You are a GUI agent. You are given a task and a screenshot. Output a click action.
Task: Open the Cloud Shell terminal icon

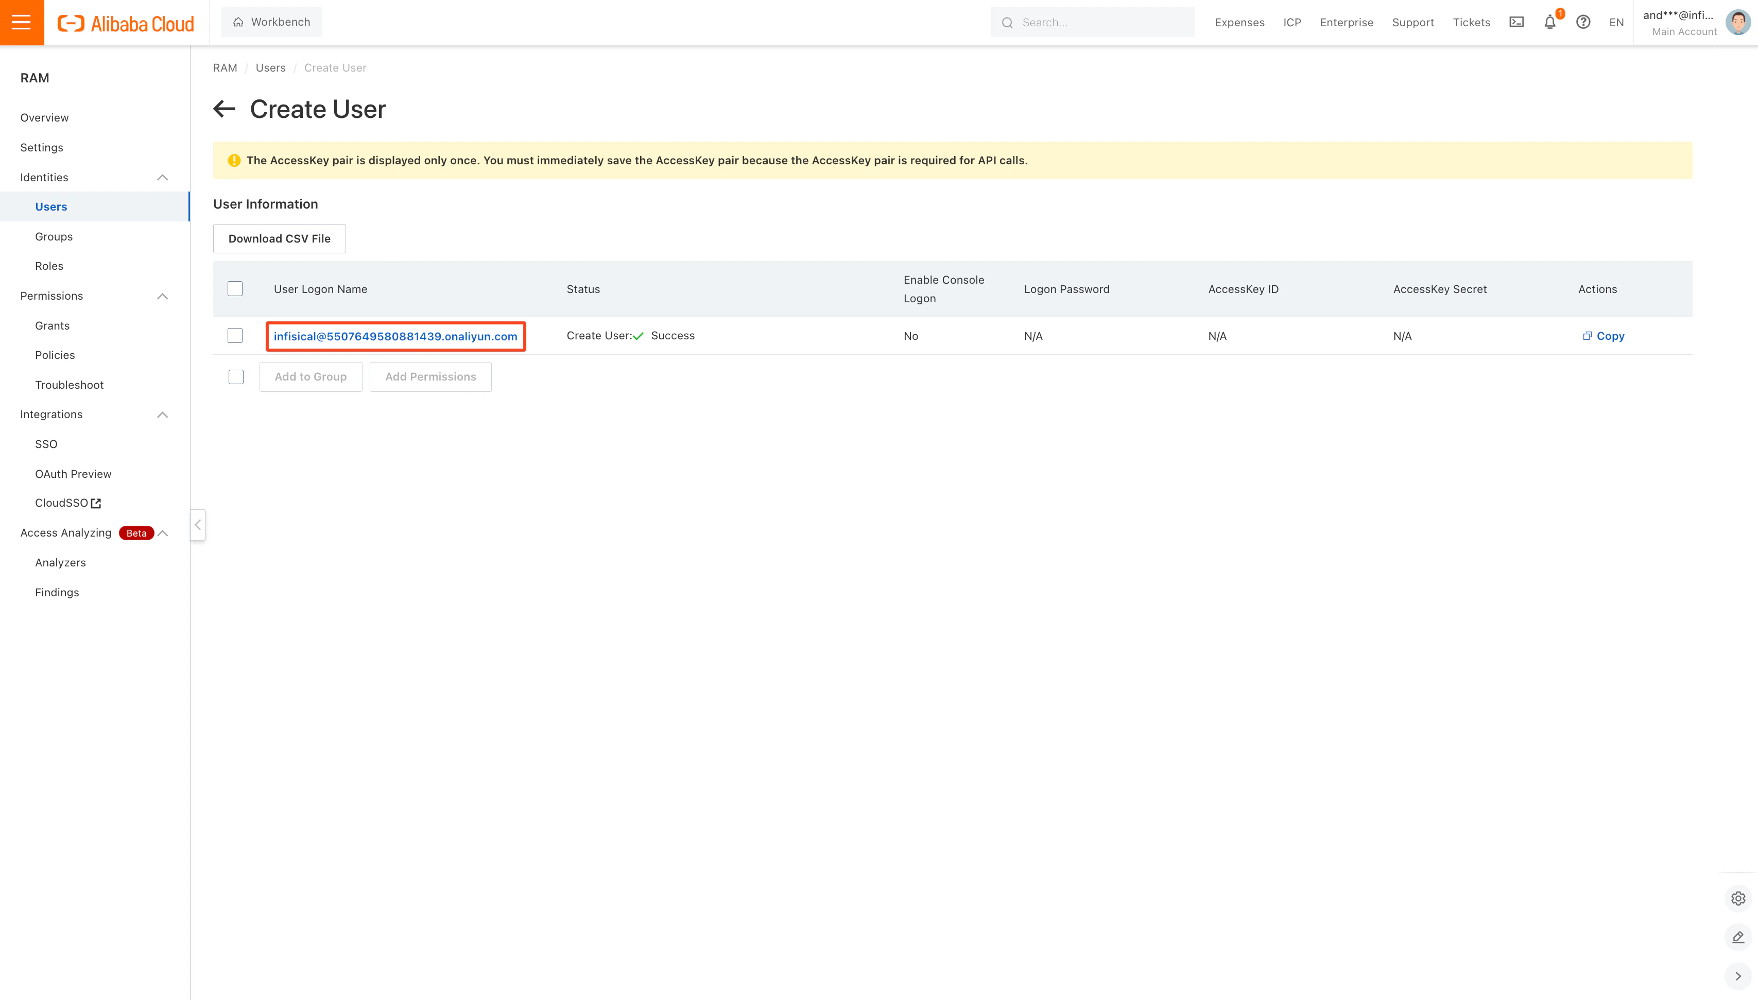coord(1516,23)
